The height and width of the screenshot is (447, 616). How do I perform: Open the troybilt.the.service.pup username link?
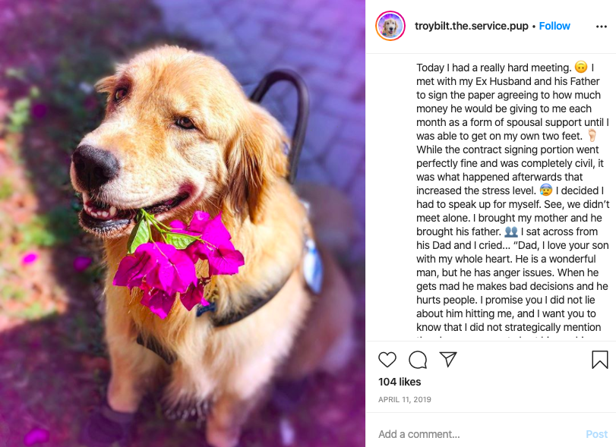click(472, 26)
